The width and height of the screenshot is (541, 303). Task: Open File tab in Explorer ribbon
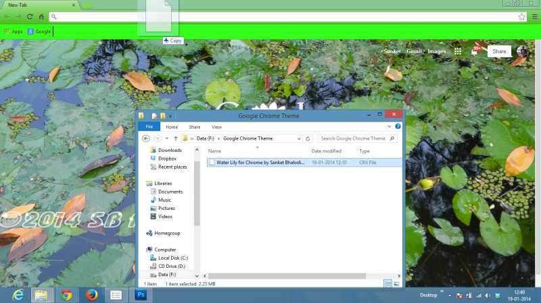click(149, 127)
